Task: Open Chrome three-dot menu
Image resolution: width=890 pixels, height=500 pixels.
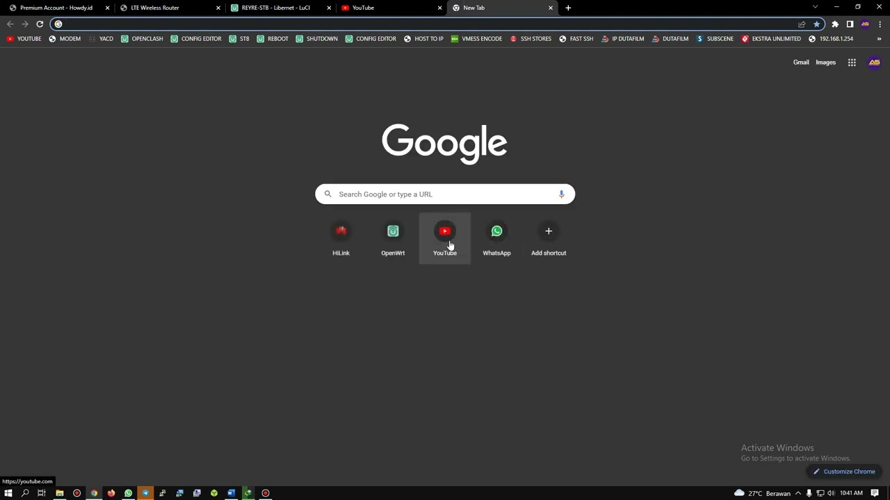Action: point(880,24)
